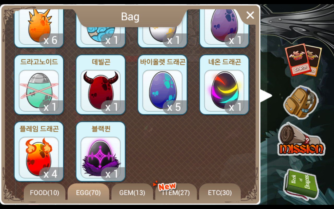Switch to the GEM(13) tab

[132, 193]
